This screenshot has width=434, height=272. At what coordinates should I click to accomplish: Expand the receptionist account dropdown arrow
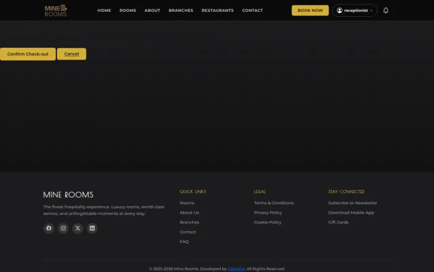pyautogui.click(x=371, y=11)
